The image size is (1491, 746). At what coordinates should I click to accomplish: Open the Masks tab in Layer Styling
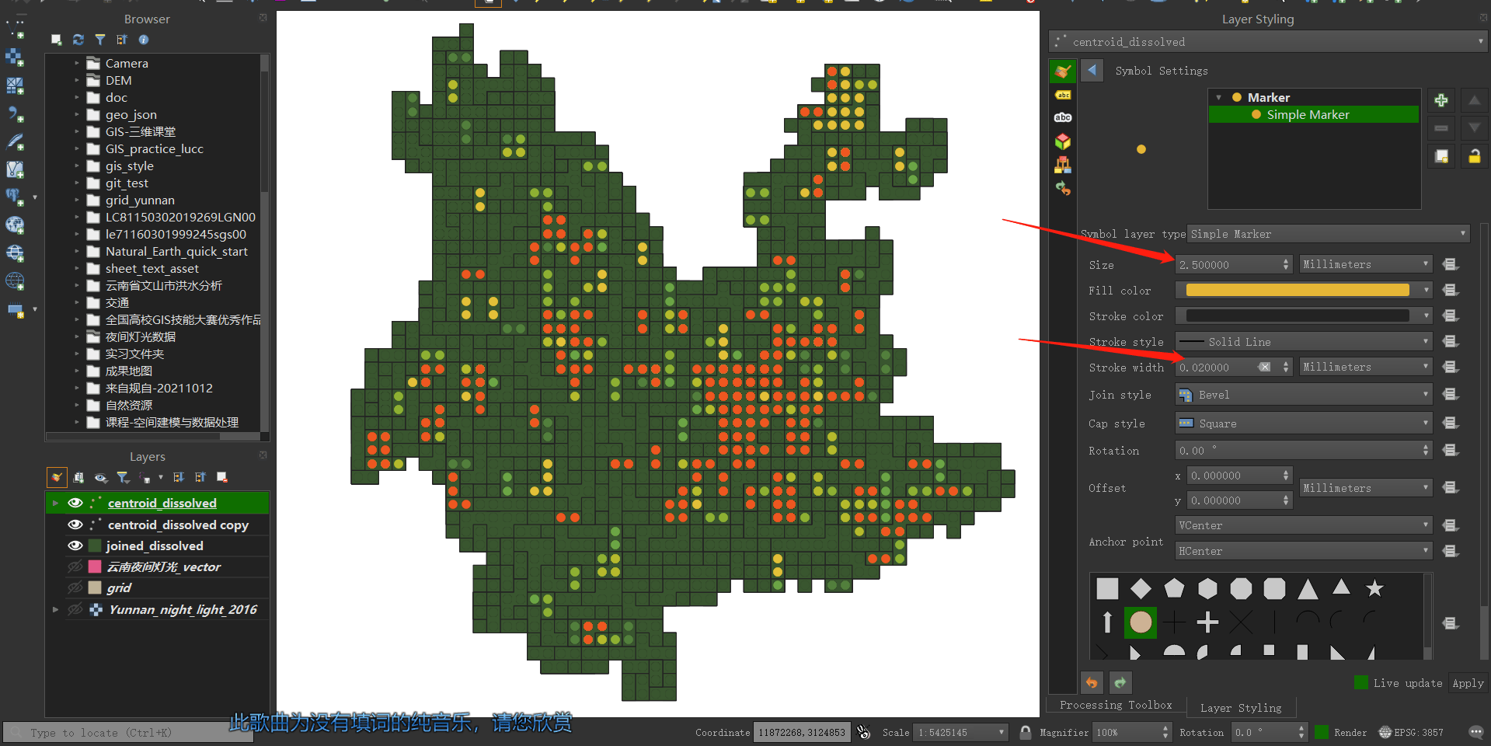click(x=1063, y=117)
